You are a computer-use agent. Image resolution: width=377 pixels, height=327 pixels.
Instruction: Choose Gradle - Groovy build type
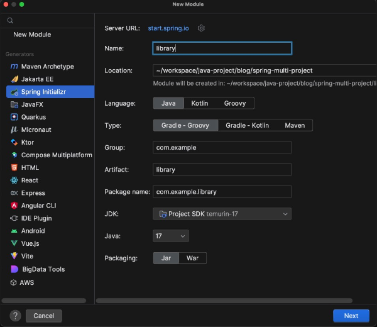(x=185, y=125)
